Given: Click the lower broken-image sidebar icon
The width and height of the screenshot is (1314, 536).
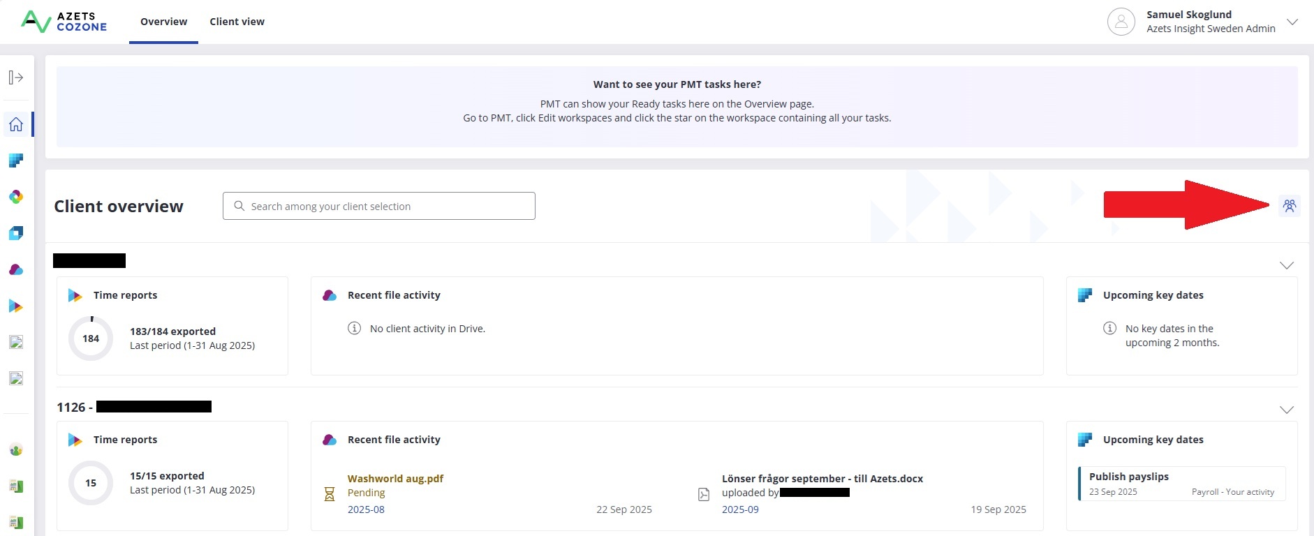Looking at the screenshot, I should point(16,378).
